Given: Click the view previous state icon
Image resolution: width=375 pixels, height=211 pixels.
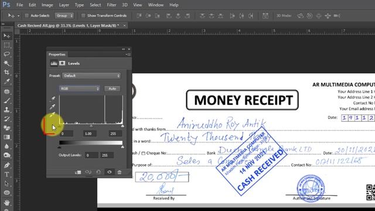Looking at the screenshot, I should (88, 172).
